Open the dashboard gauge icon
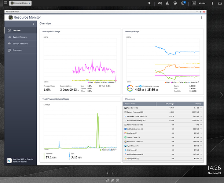Viewport: 224px width, 183px height. click(x=220, y=3)
